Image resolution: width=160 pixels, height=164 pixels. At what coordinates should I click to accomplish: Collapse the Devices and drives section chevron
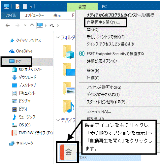(x=58, y=120)
